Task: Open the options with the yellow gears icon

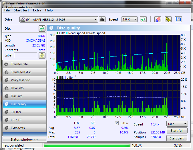Action: [x=168, y=19]
